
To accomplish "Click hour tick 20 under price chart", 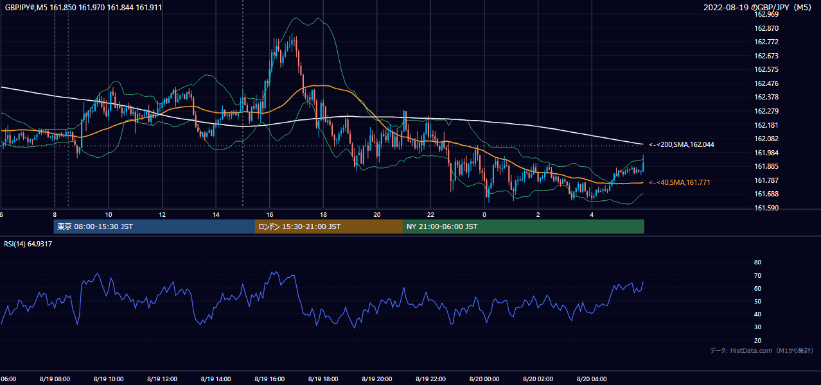I will coord(377,214).
